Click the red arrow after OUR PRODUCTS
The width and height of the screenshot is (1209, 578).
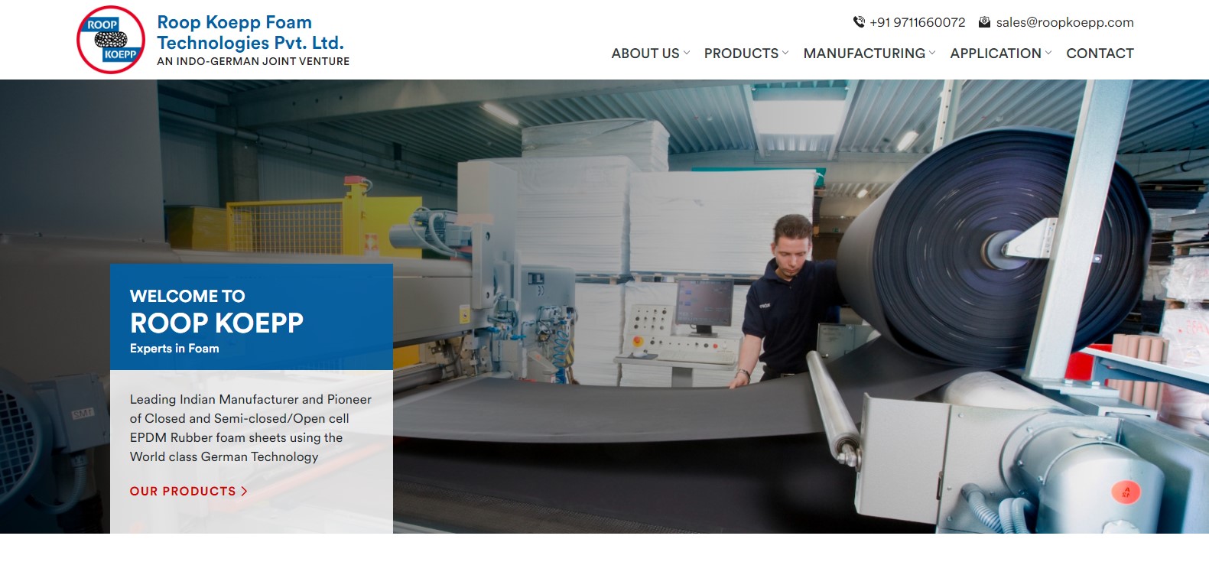click(245, 492)
